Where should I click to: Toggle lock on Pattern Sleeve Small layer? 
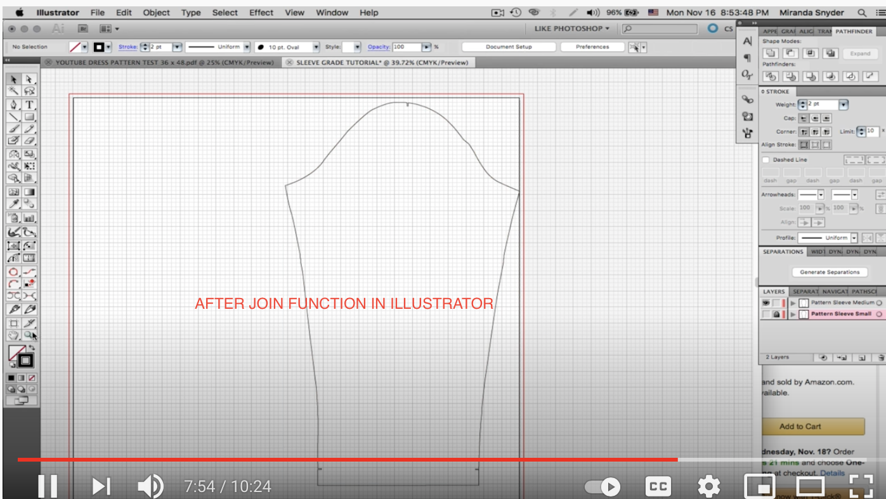[776, 314]
